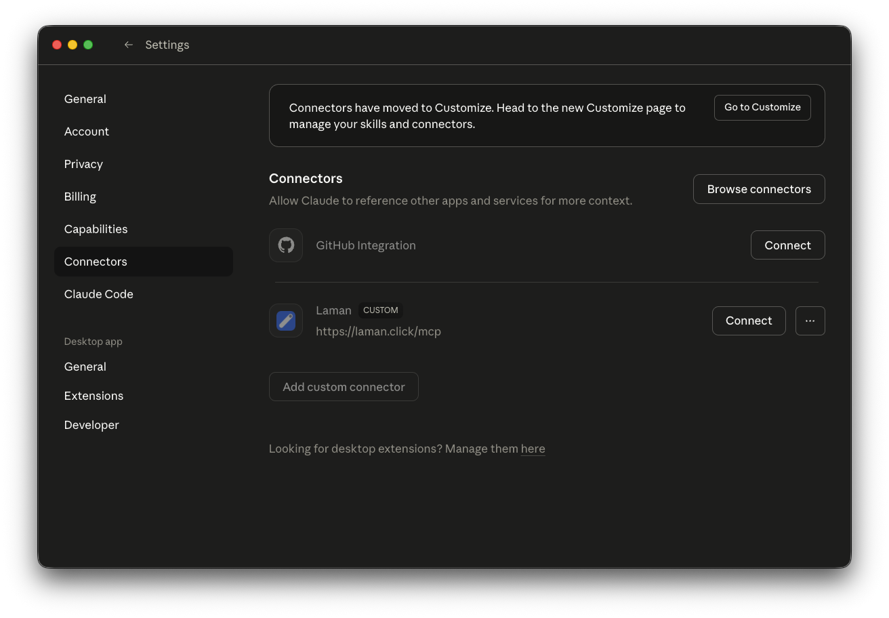889x618 pixels.
Task: Select the Connectors sidebar item
Action: tap(144, 262)
